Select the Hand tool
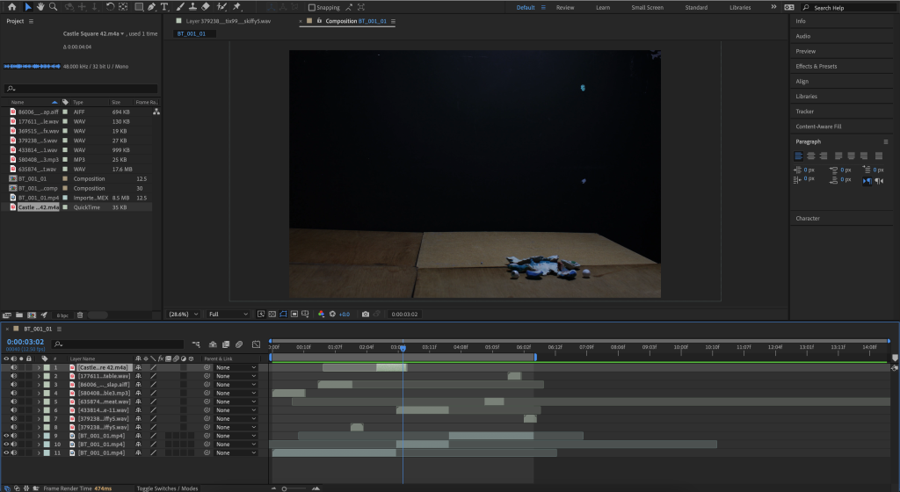 coord(40,7)
